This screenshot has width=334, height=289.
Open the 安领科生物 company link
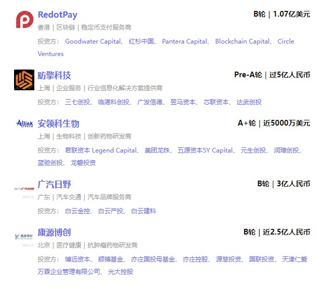pos(58,123)
